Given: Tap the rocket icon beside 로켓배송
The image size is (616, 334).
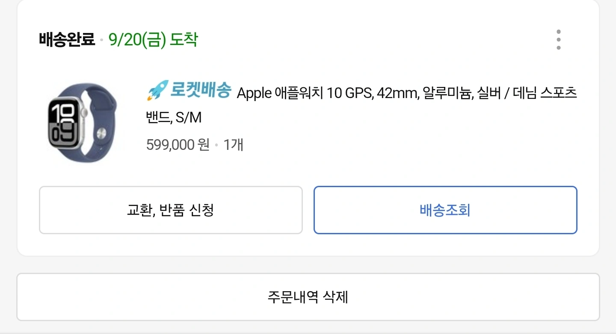Looking at the screenshot, I should (157, 91).
